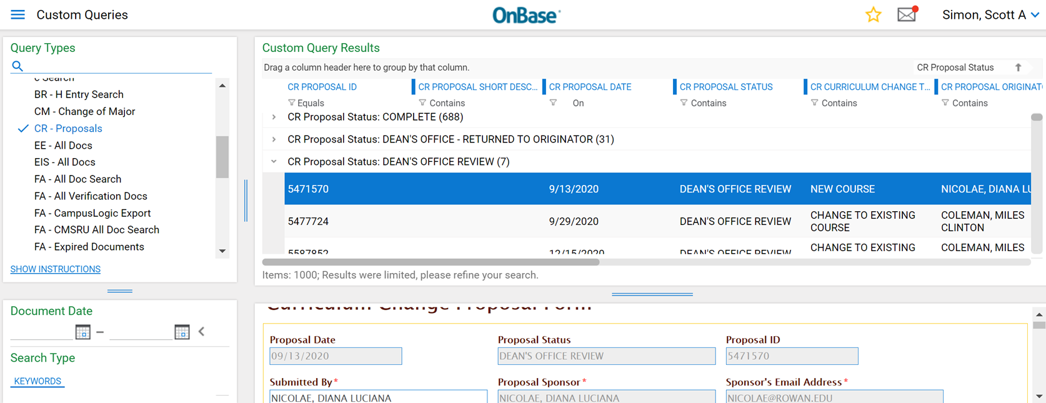
Task: Click the Equals filter icon under CR Proposal ID
Action: [291, 102]
